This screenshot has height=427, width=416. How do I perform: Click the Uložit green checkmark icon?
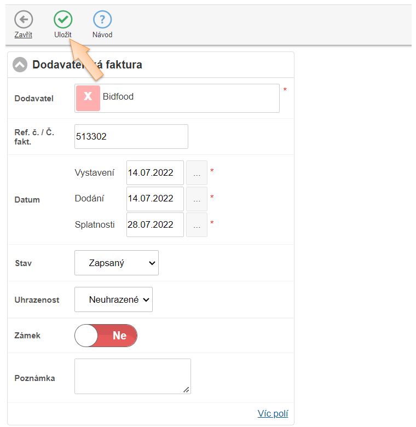coord(63,20)
